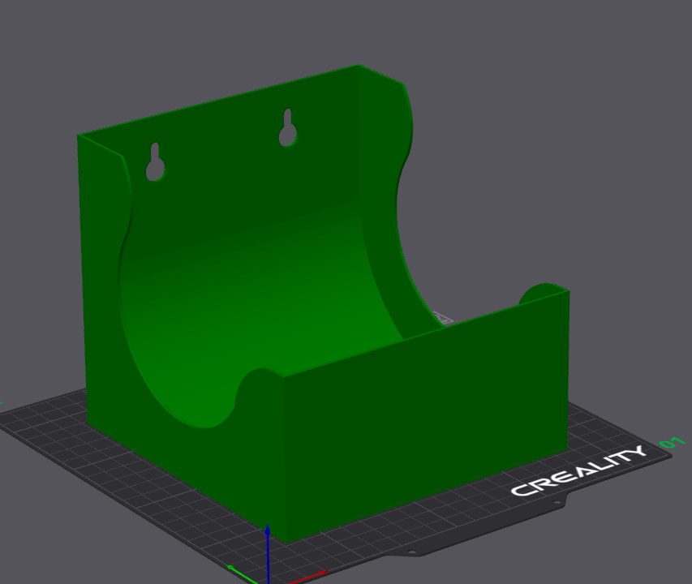Click the green Y axis arrow
Viewport: 692px width, 584px height.
(242, 573)
